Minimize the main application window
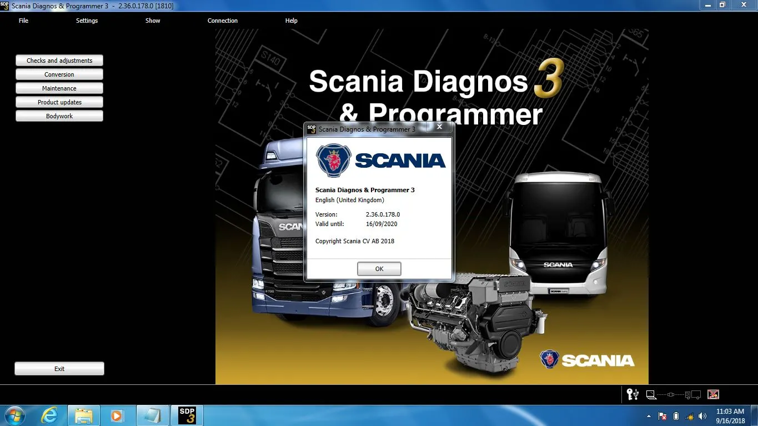The width and height of the screenshot is (758, 426). point(707,5)
